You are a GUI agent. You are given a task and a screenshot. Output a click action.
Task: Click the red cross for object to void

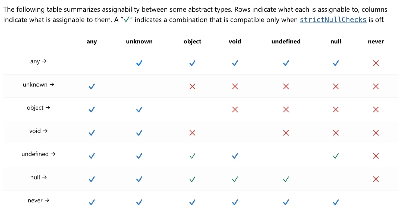[235, 110]
